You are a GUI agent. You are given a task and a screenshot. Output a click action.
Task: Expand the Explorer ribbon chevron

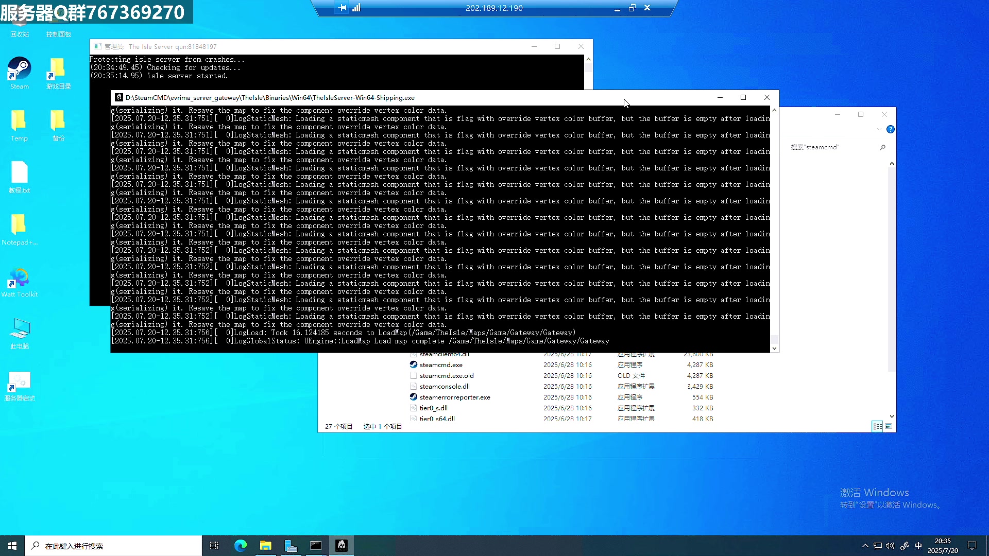click(879, 129)
